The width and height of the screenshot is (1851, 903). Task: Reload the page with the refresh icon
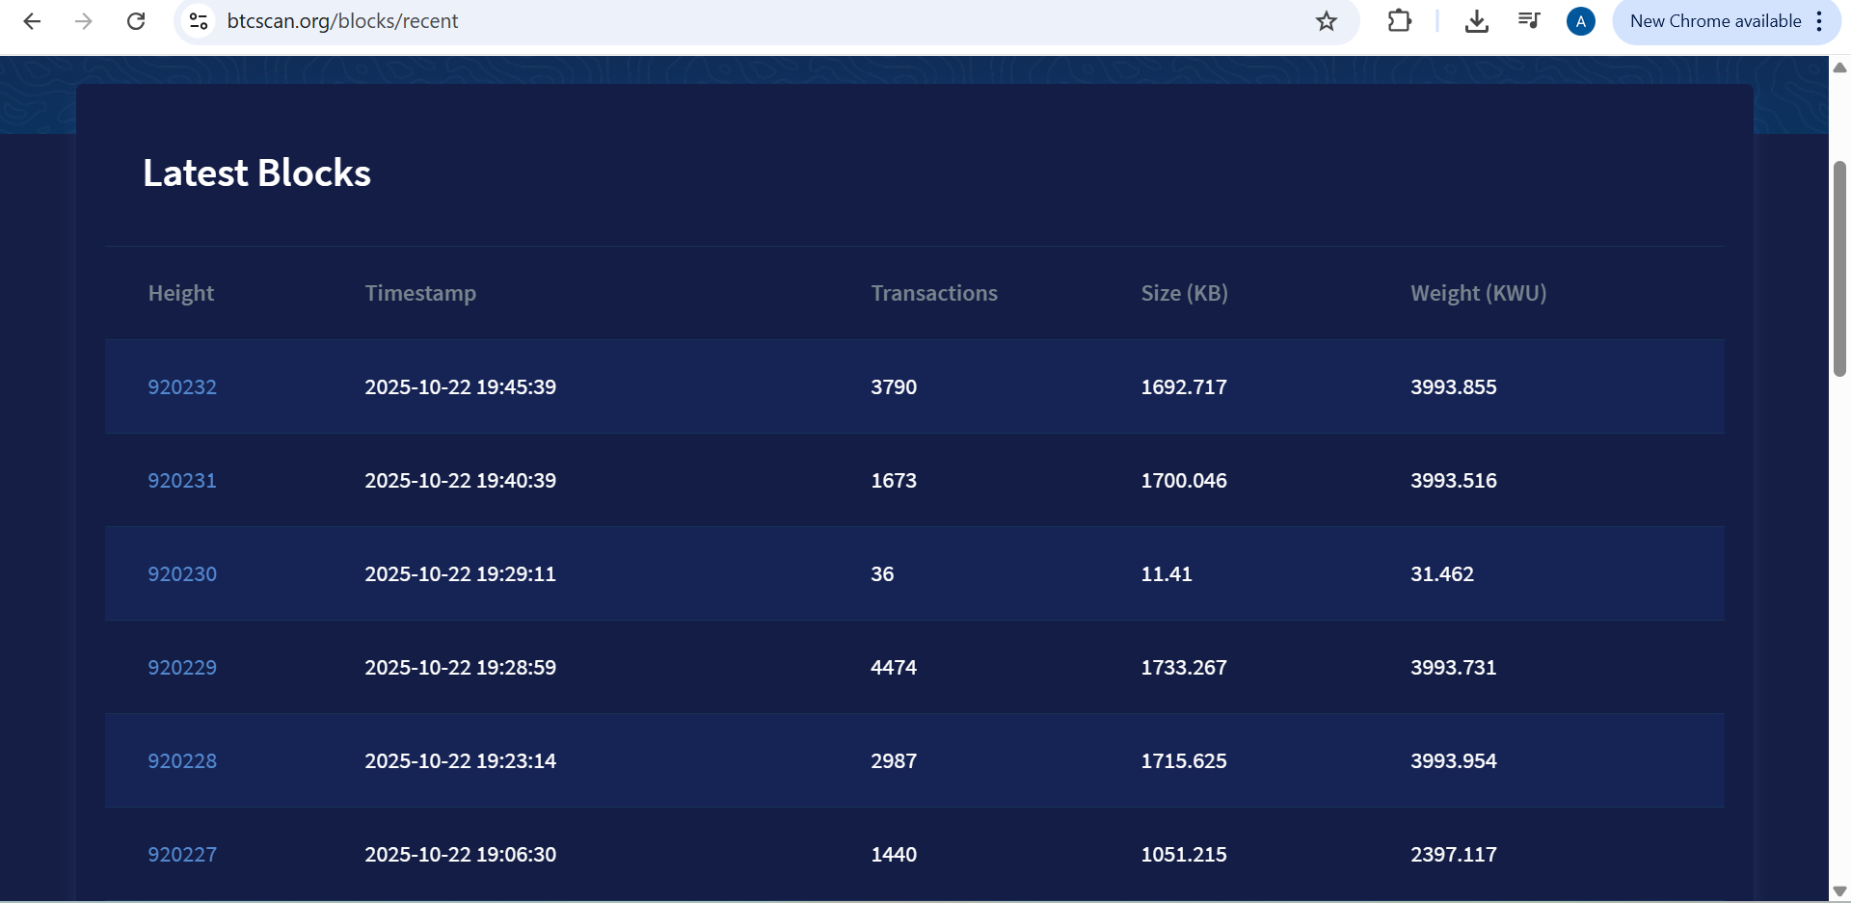(x=136, y=21)
